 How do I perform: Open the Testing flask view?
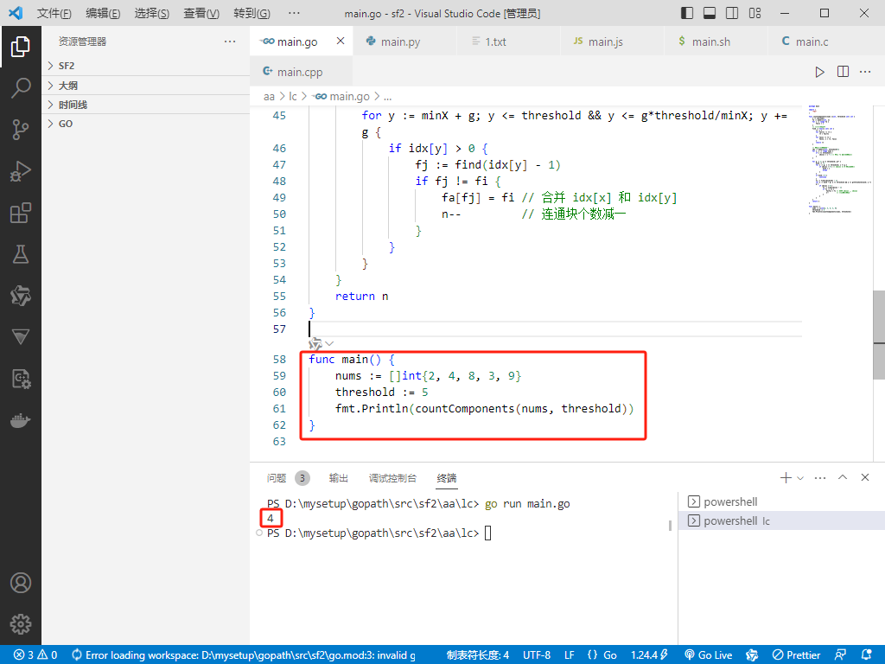[x=21, y=254]
